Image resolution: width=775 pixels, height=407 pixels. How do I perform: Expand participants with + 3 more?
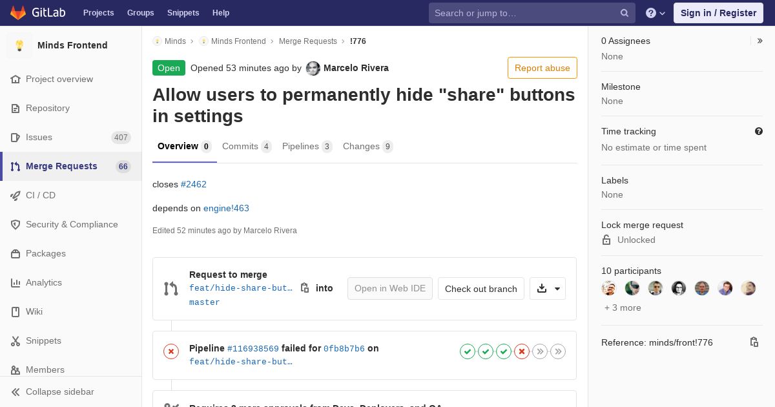(x=623, y=308)
